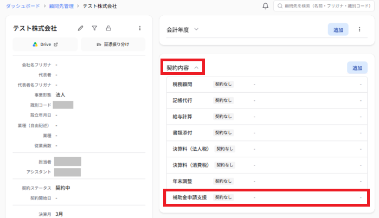
Task: Click 契約なし badge in 税務顧問 row
Action: [223, 84]
